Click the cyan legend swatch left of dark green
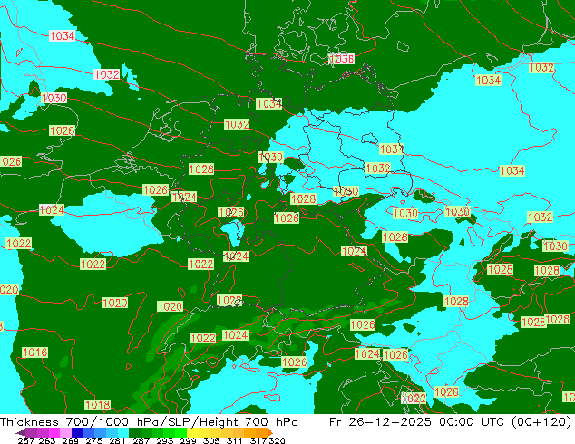The image size is (575, 444). click(x=123, y=432)
